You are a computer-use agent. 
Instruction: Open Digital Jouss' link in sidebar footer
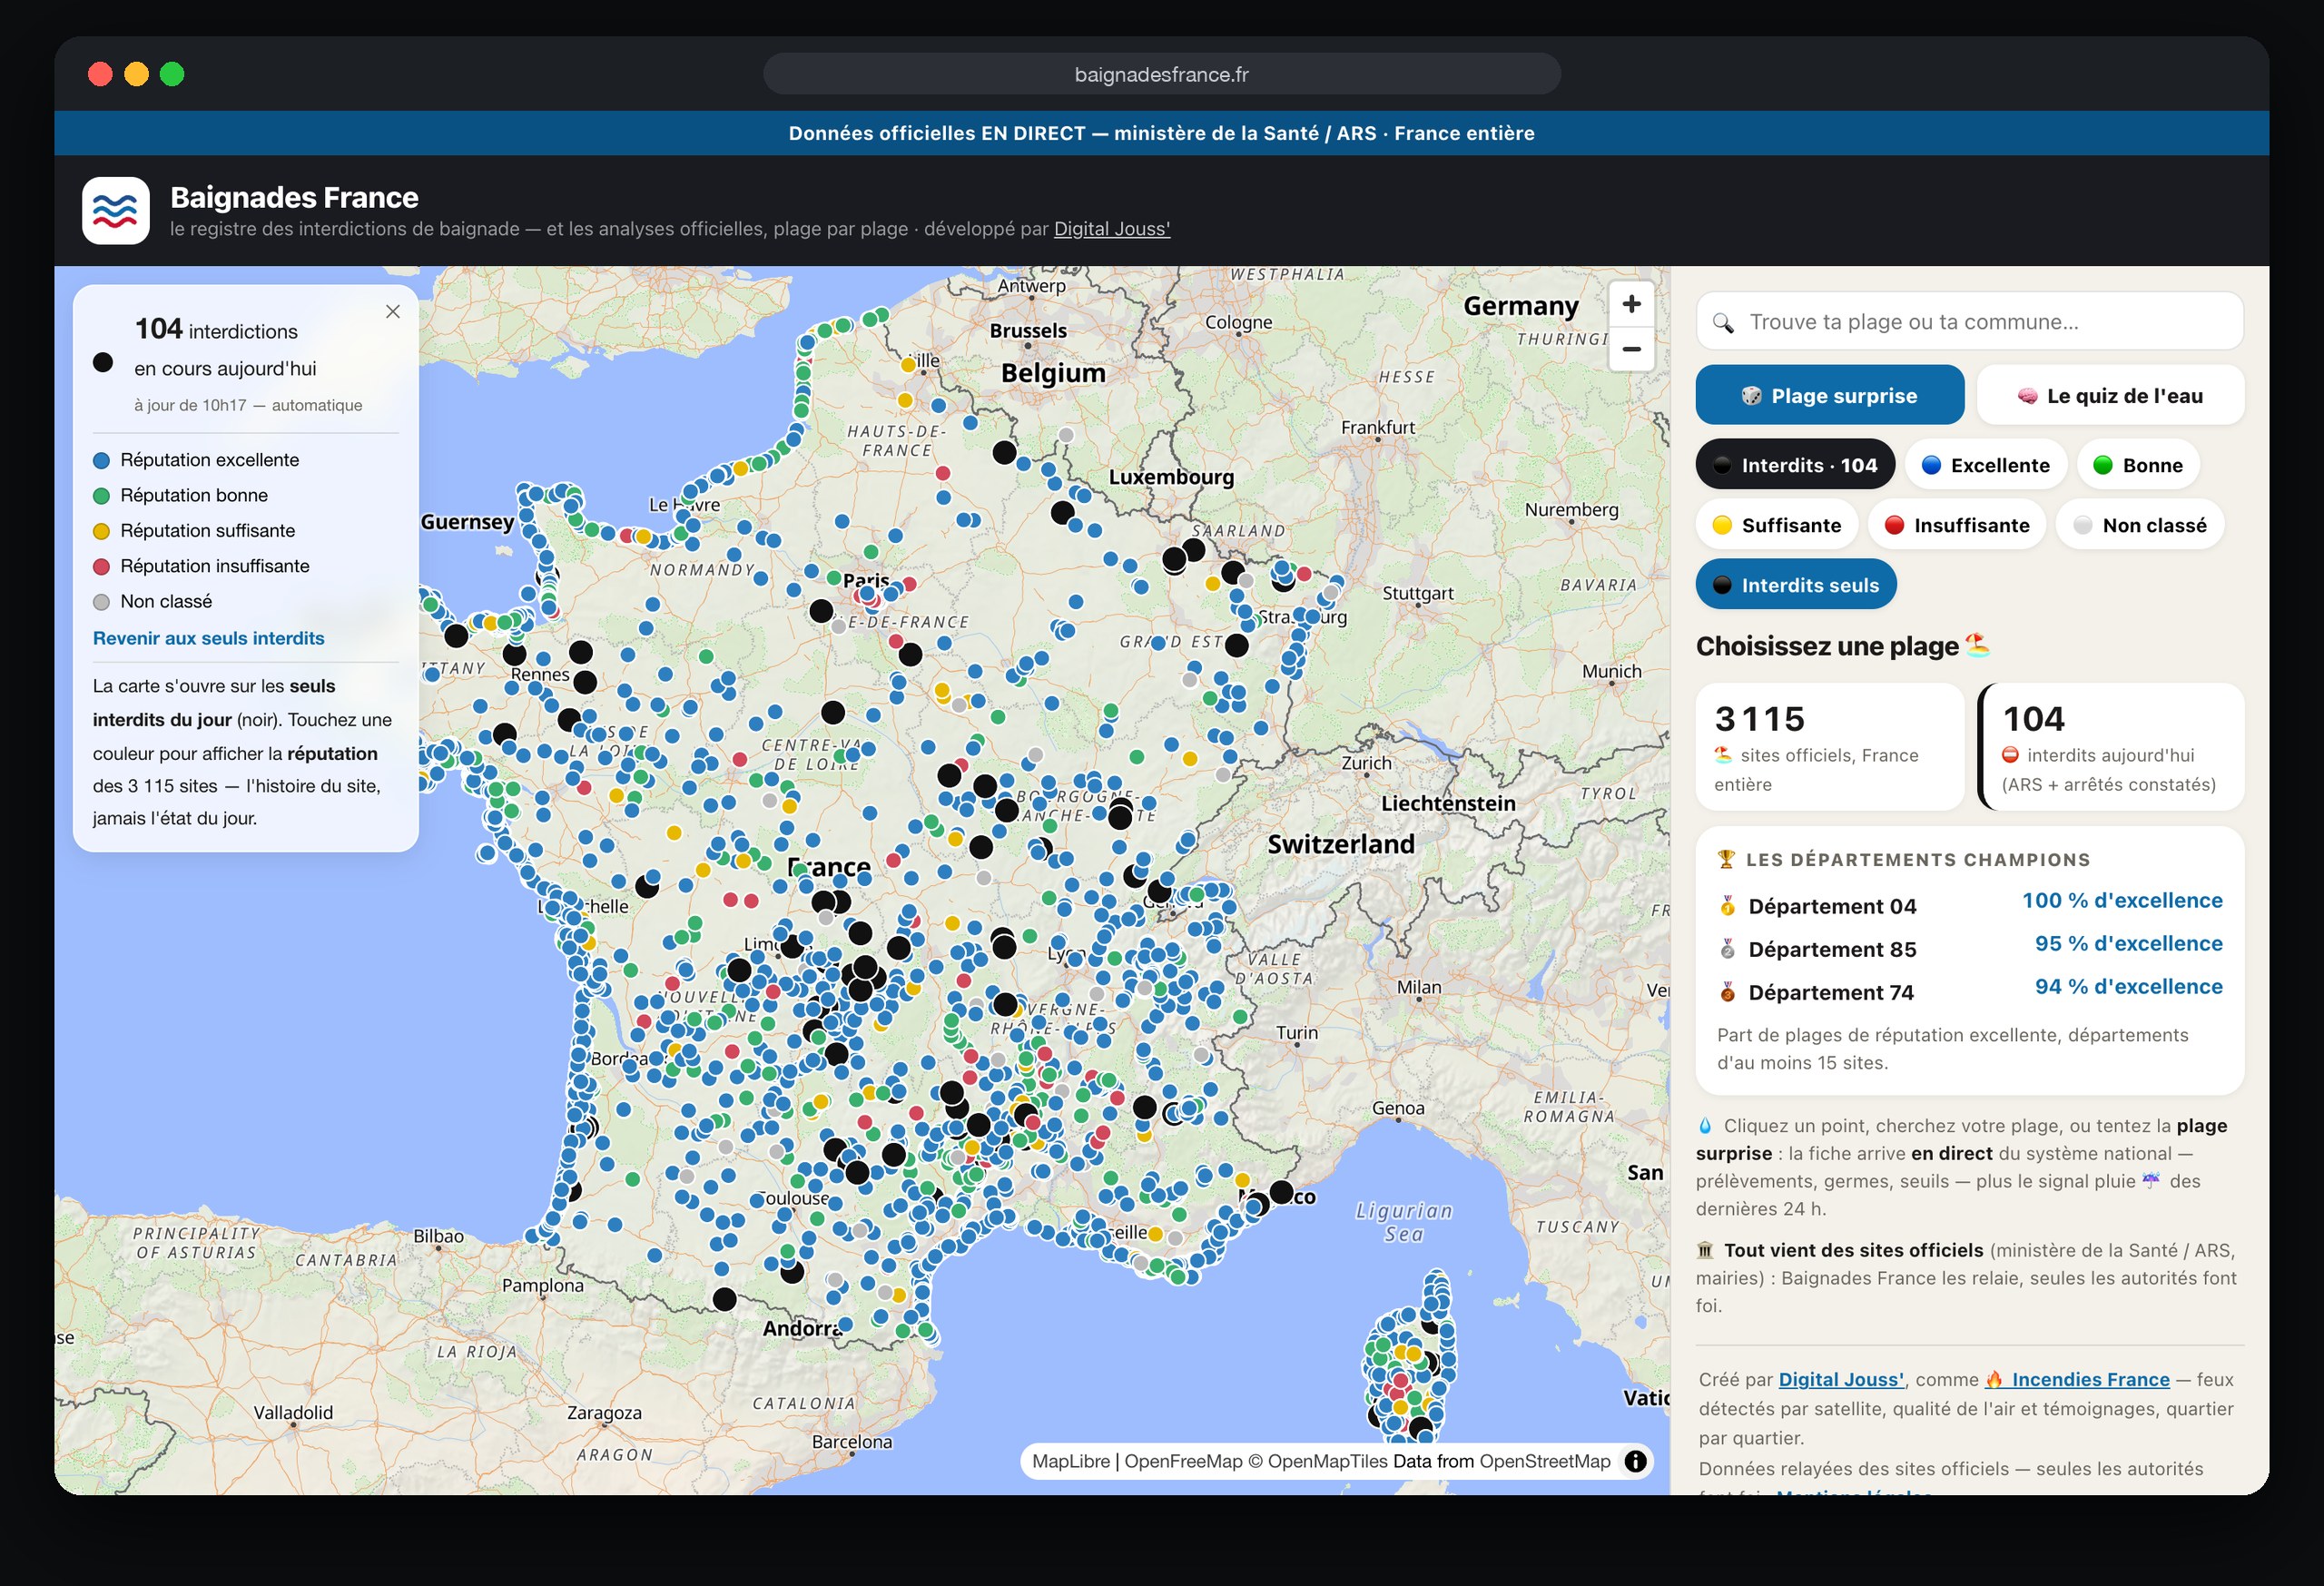1841,1380
